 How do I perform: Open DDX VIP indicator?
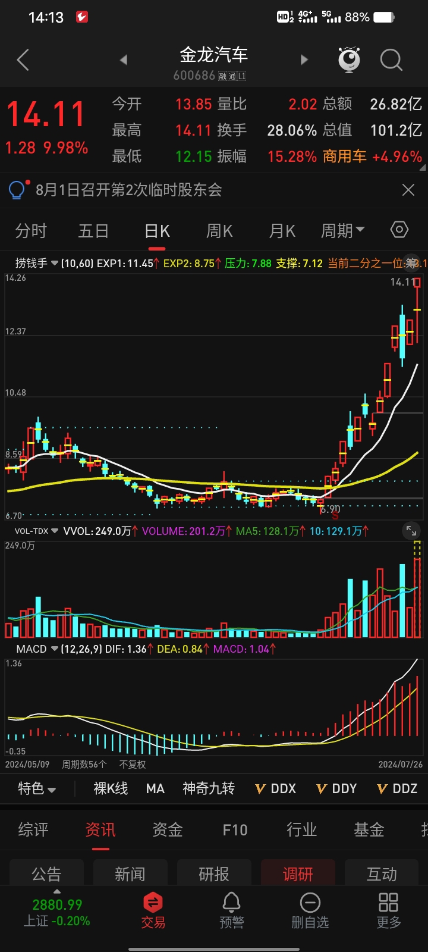click(275, 788)
